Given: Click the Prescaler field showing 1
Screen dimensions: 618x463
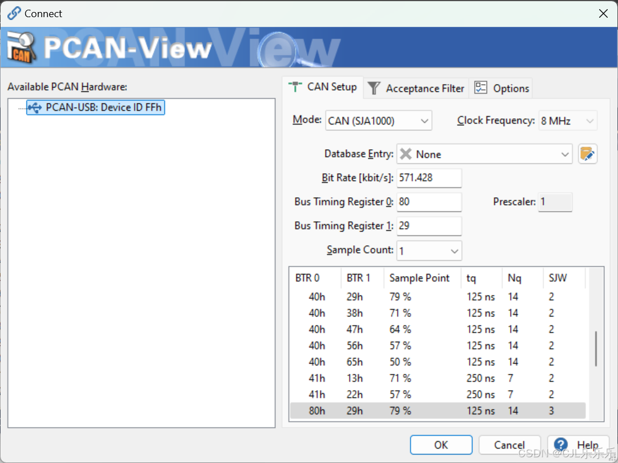Looking at the screenshot, I should 555,202.
